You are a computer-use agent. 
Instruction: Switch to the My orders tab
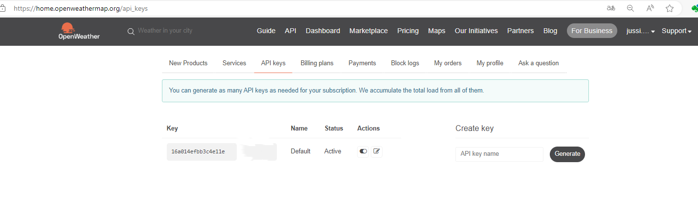coord(448,63)
